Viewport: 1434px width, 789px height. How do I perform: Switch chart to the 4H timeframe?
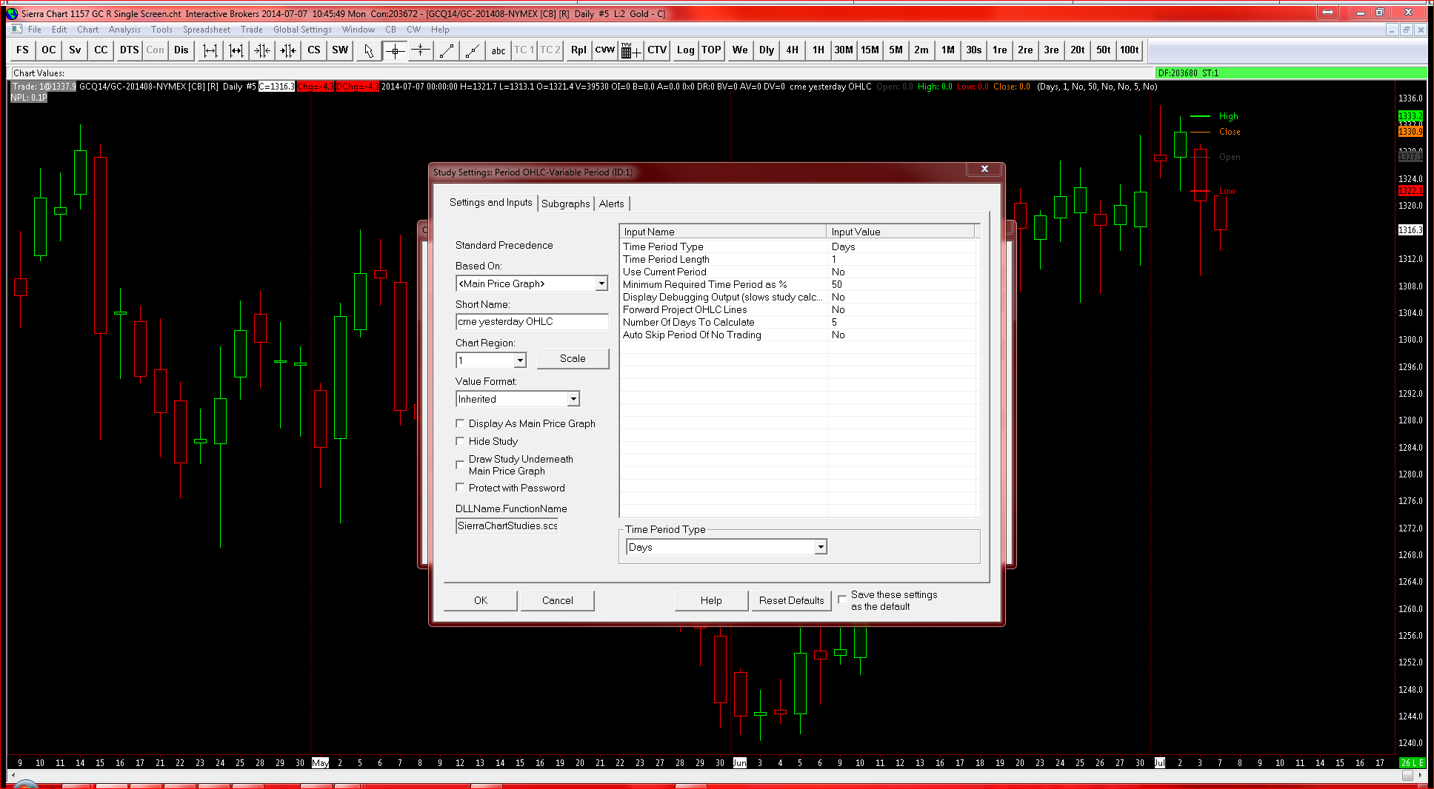click(x=793, y=50)
